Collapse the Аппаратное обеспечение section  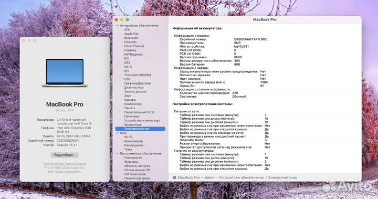pyautogui.click(x=118, y=26)
